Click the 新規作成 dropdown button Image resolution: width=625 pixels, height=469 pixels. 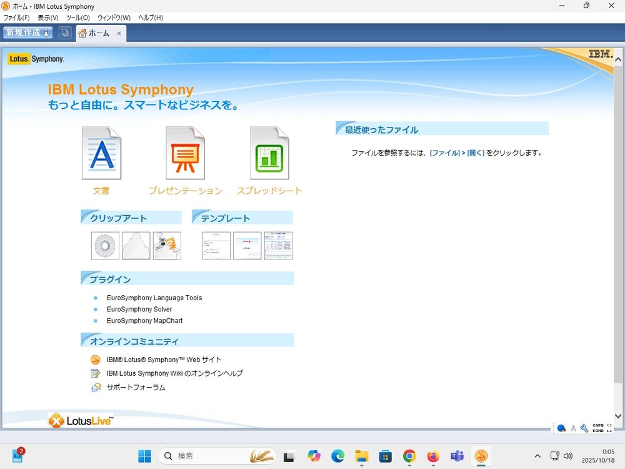click(27, 33)
